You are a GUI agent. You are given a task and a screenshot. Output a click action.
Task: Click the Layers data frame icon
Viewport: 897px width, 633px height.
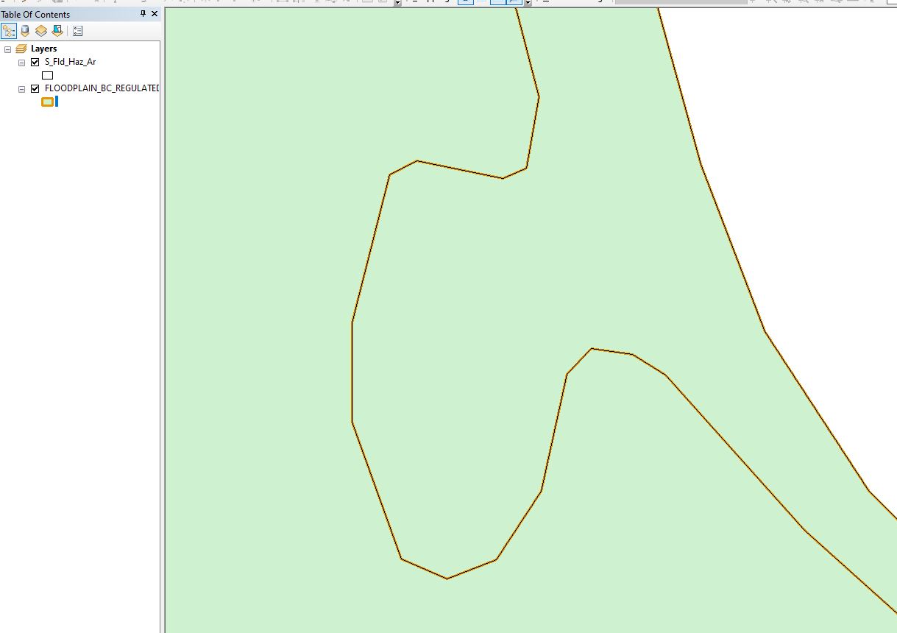(20, 48)
